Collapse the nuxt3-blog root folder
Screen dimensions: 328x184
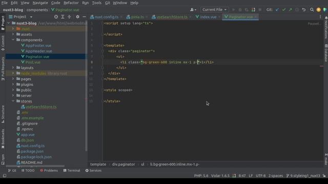(x=9, y=23)
